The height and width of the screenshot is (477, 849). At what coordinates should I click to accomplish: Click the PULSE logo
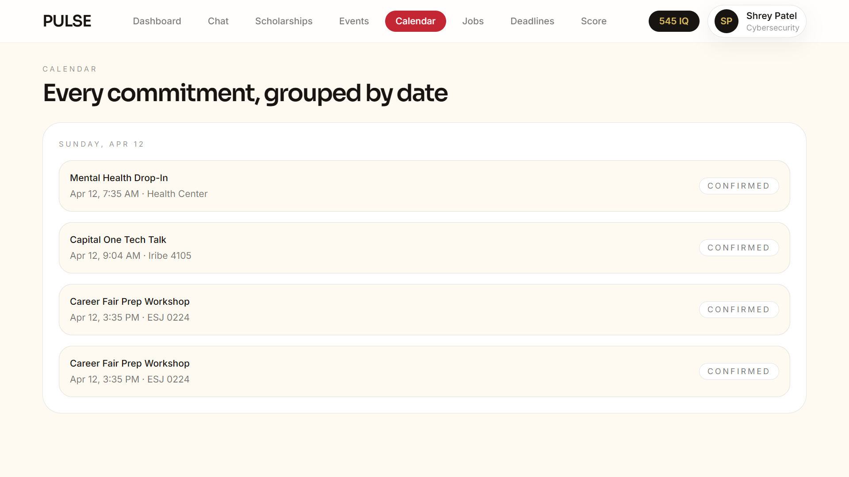pyautogui.click(x=67, y=21)
